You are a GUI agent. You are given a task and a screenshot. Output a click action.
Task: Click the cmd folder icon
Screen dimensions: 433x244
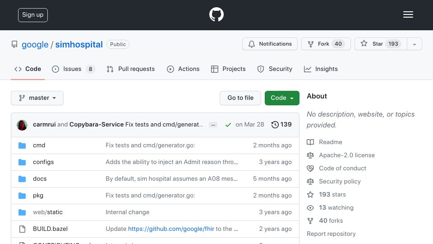tap(22, 145)
